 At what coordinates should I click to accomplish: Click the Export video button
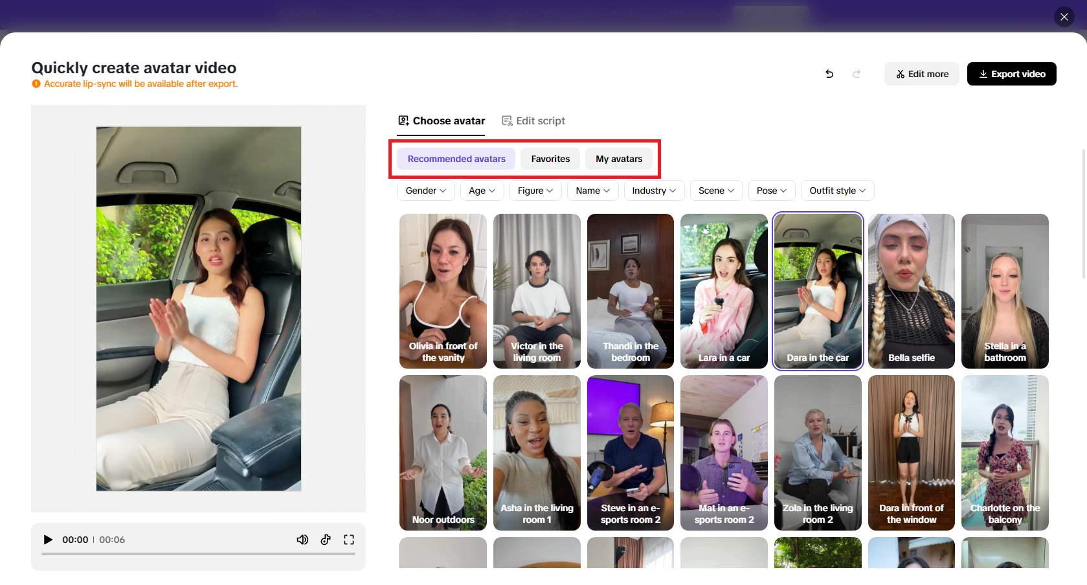pyautogui.click(x=1011, y=74)
